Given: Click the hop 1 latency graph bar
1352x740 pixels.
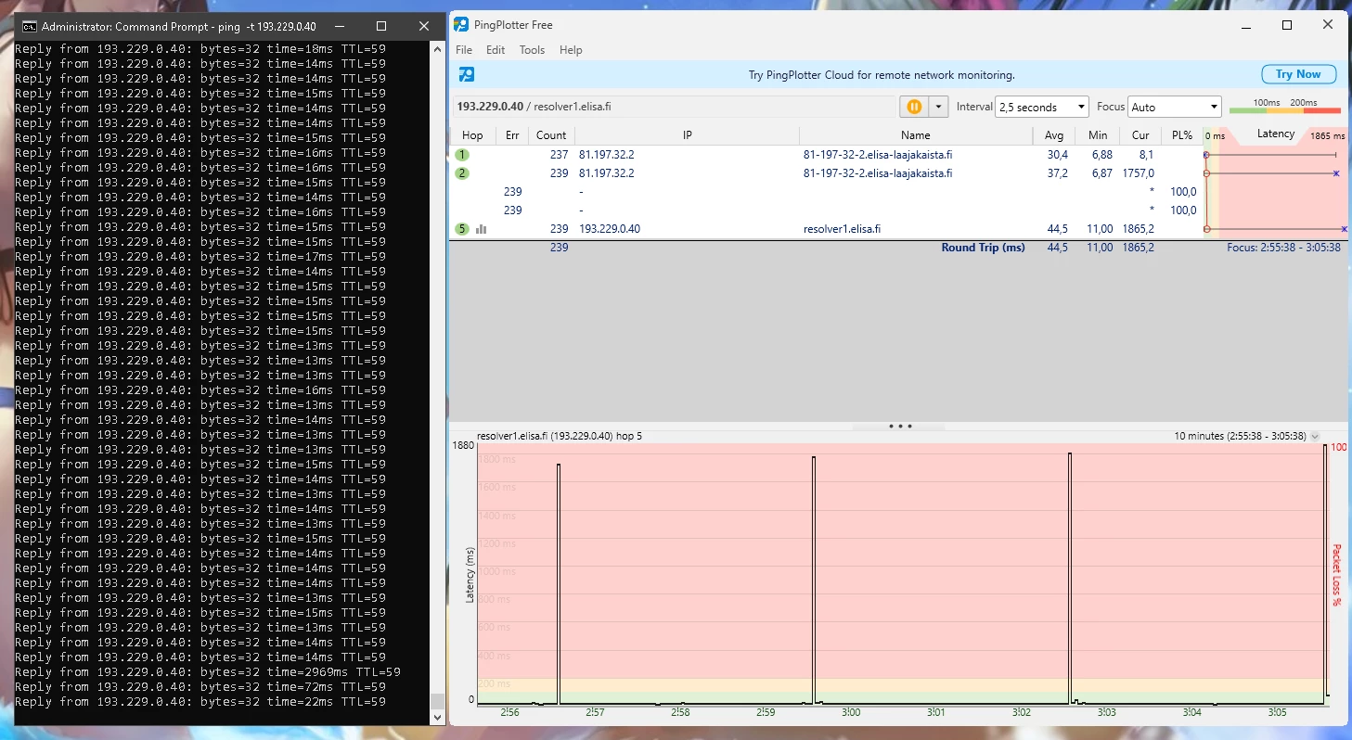Looking at the screenshot, I should click(x=1270, y=155).
